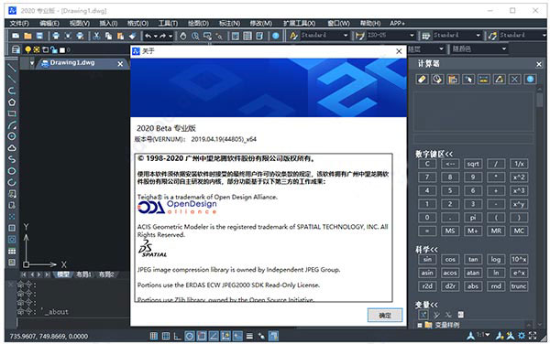Viewport: 550px width, 344px height.
Task: Toggle lineweight display in status bar
Action: tap(249, 337)
